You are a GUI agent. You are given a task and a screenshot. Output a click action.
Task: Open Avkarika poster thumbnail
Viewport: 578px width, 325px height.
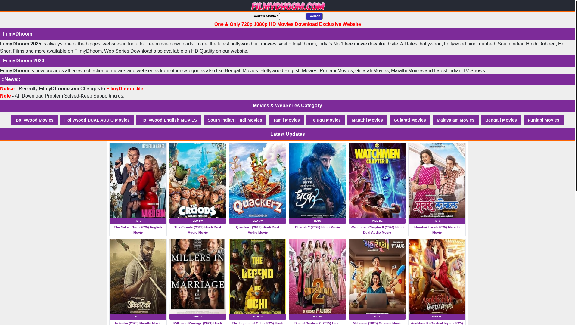tap(138, 277)
